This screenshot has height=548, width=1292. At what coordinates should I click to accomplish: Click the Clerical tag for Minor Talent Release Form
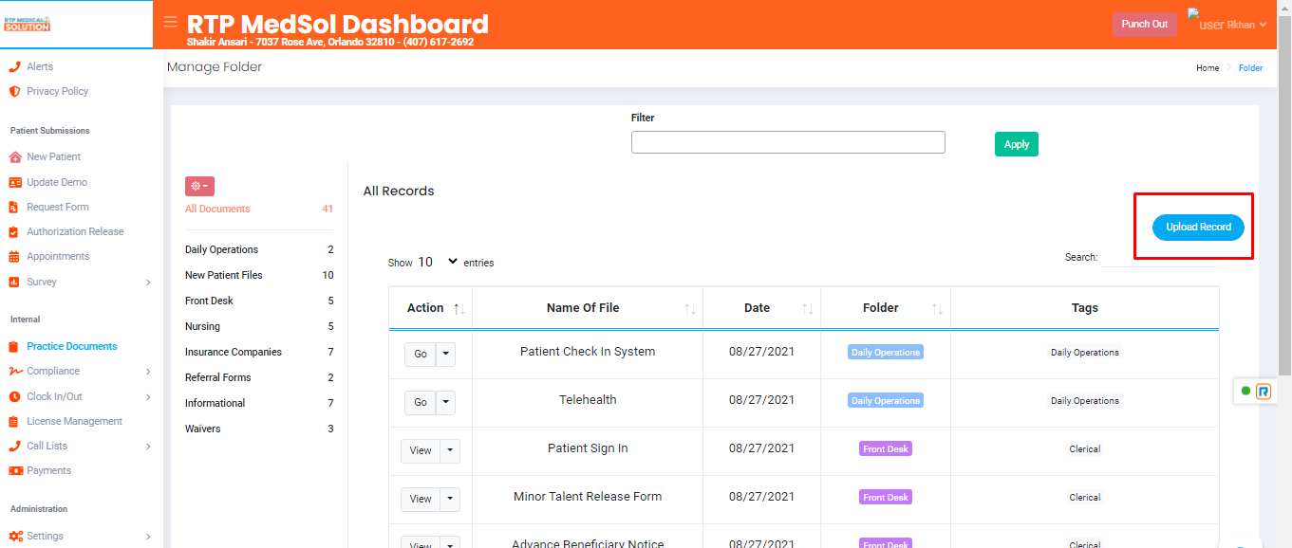(x=1085, y=497)
